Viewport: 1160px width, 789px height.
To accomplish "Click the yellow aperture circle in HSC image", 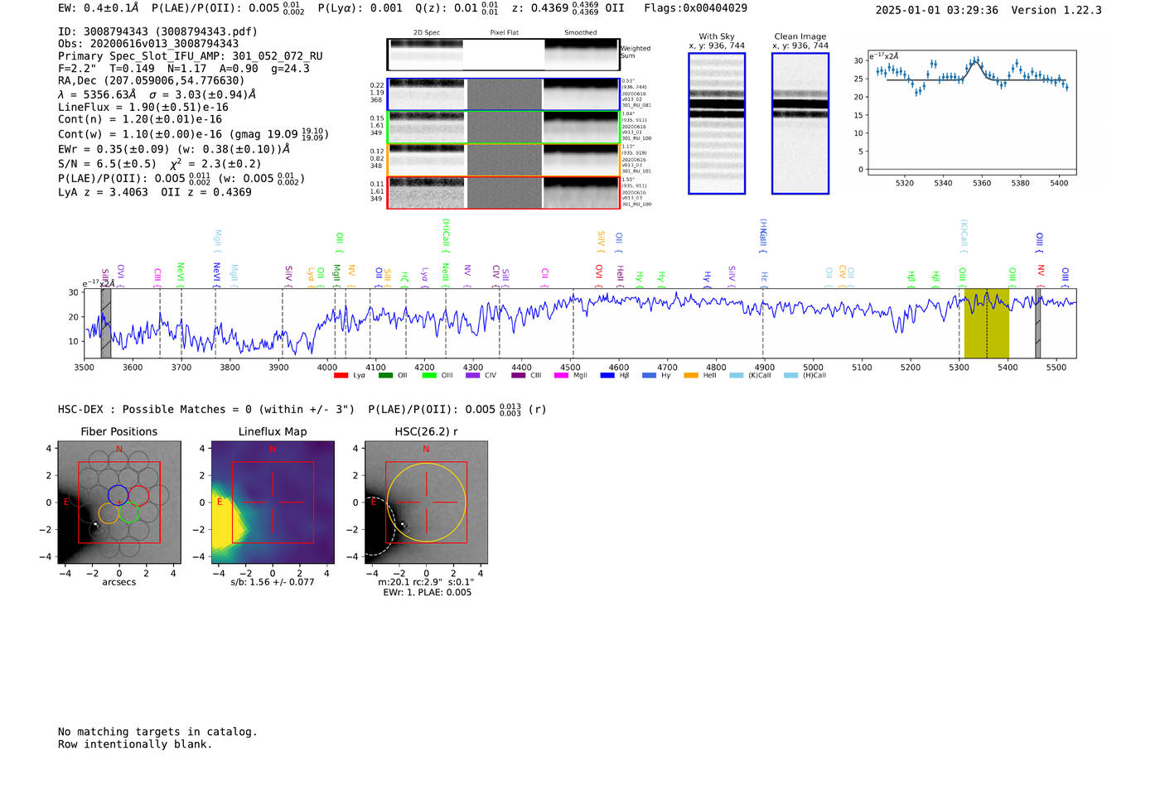I will tap(426, 503).
